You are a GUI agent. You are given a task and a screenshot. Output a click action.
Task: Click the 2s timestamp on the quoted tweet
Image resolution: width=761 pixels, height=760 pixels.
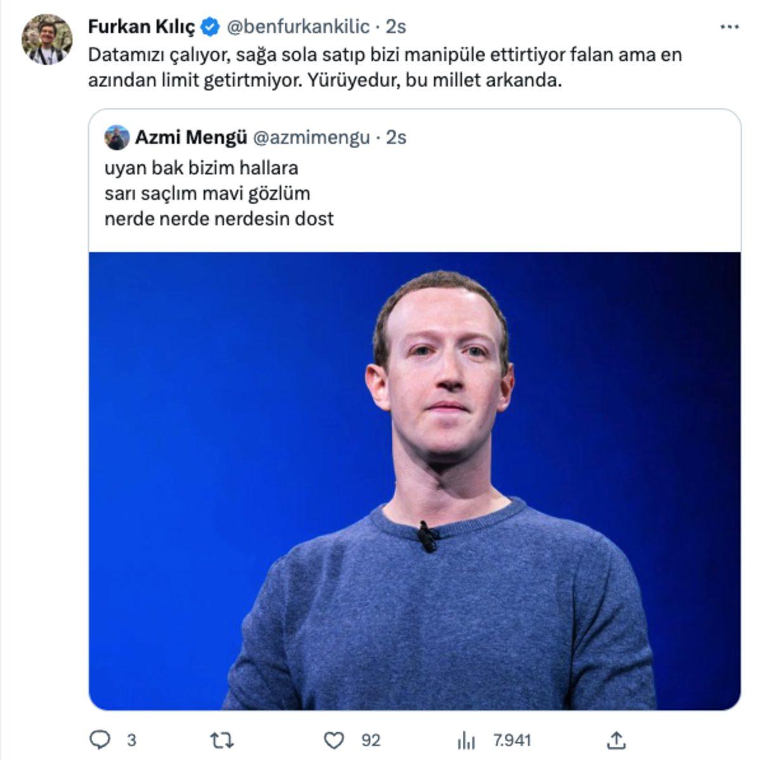click(x=396, y=136)
